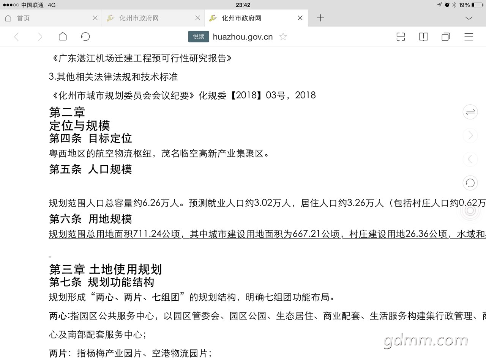Add a new tab with the plus button
The width and height of the screenshot is (486, 364).
[x=320, y=18]
